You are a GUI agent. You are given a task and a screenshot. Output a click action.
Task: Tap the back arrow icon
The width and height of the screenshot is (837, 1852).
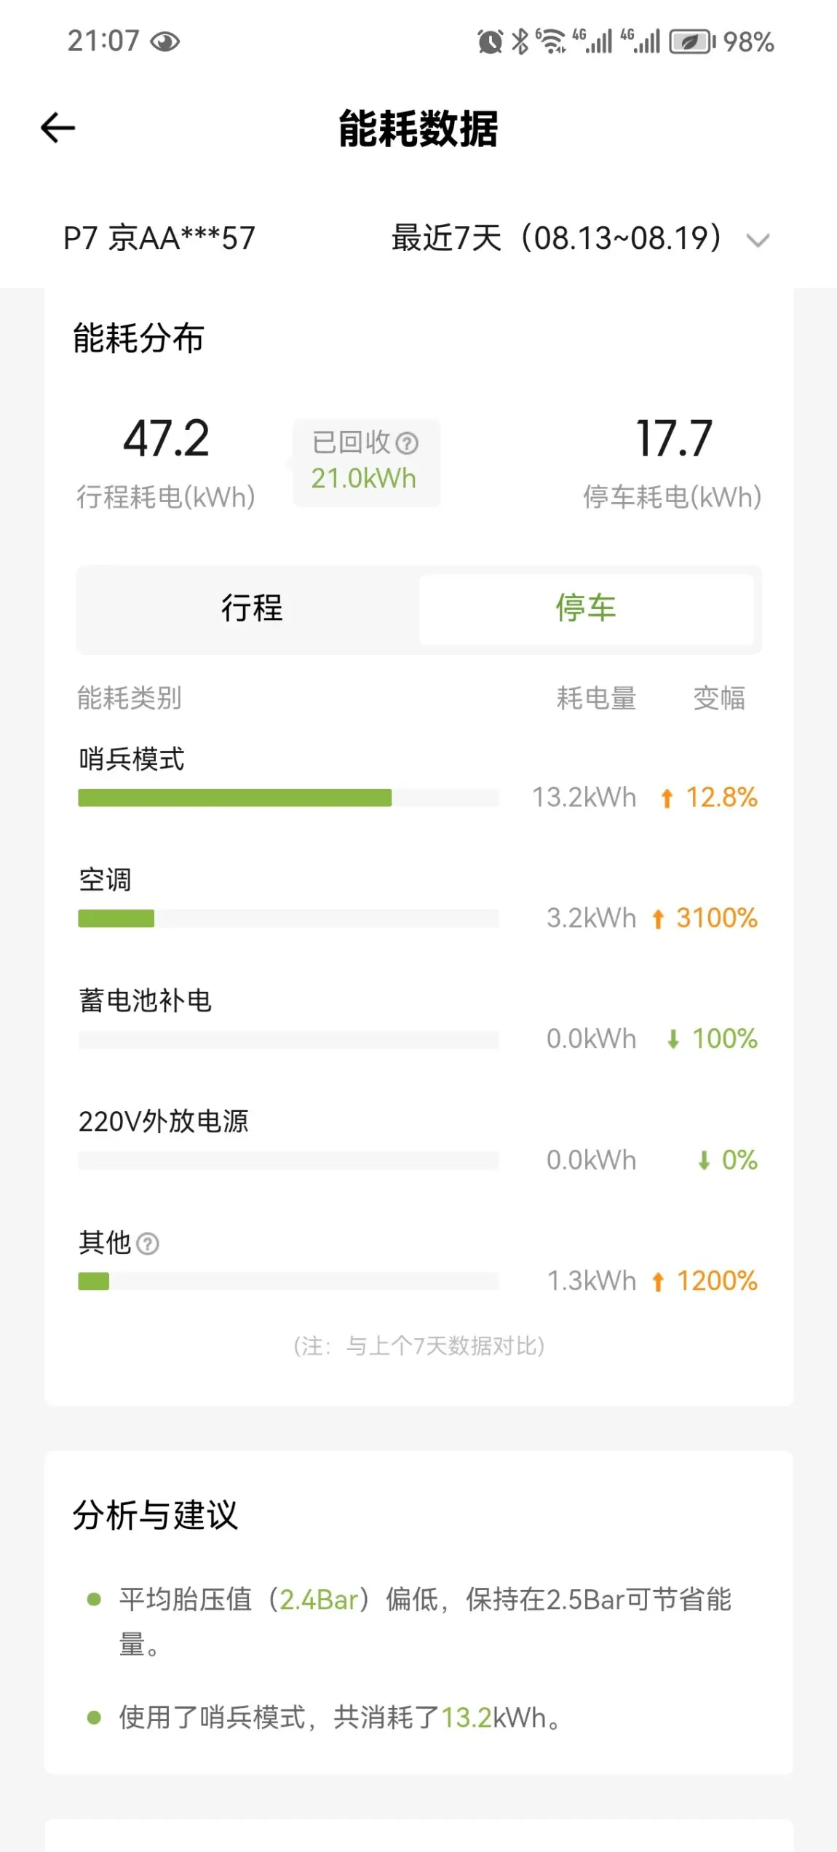point(58,128)
